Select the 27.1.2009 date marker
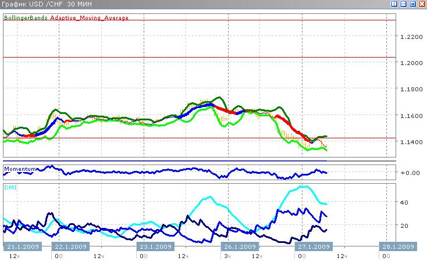 (309, 246)
